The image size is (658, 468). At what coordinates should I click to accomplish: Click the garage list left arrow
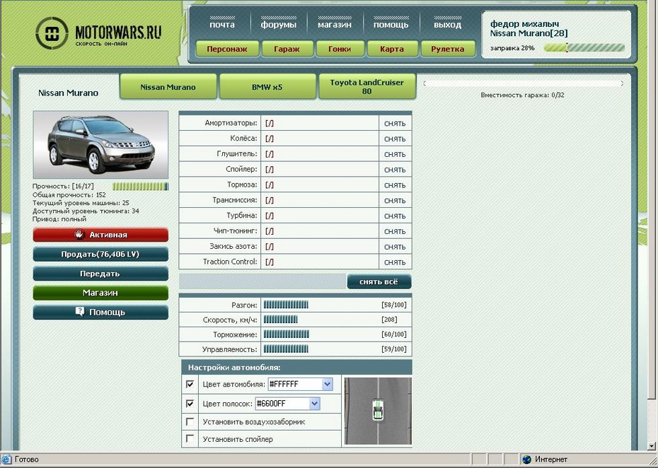(x=425, y=83)
